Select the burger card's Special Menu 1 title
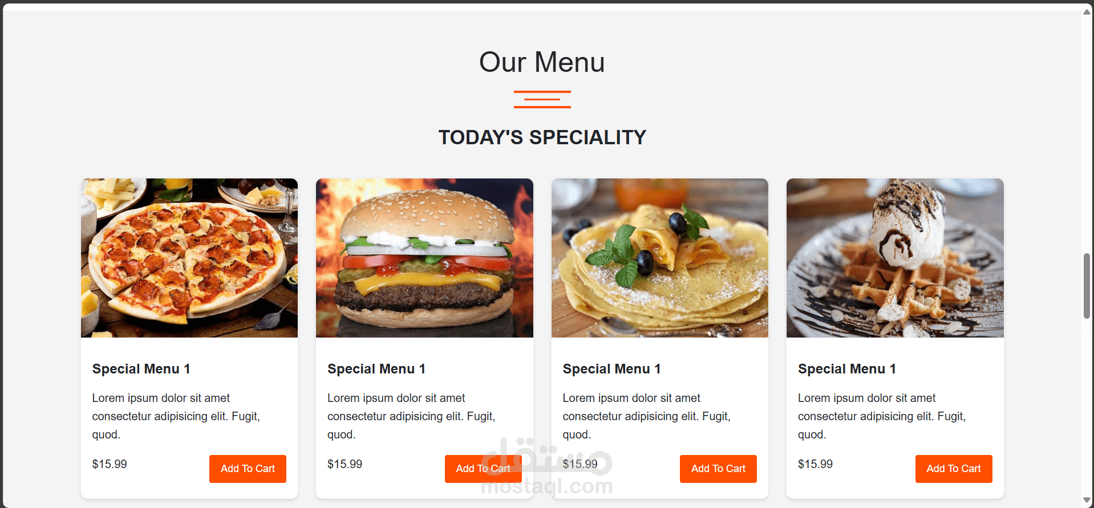Viewport: 1094px width, 508px height. click(376, 369)
